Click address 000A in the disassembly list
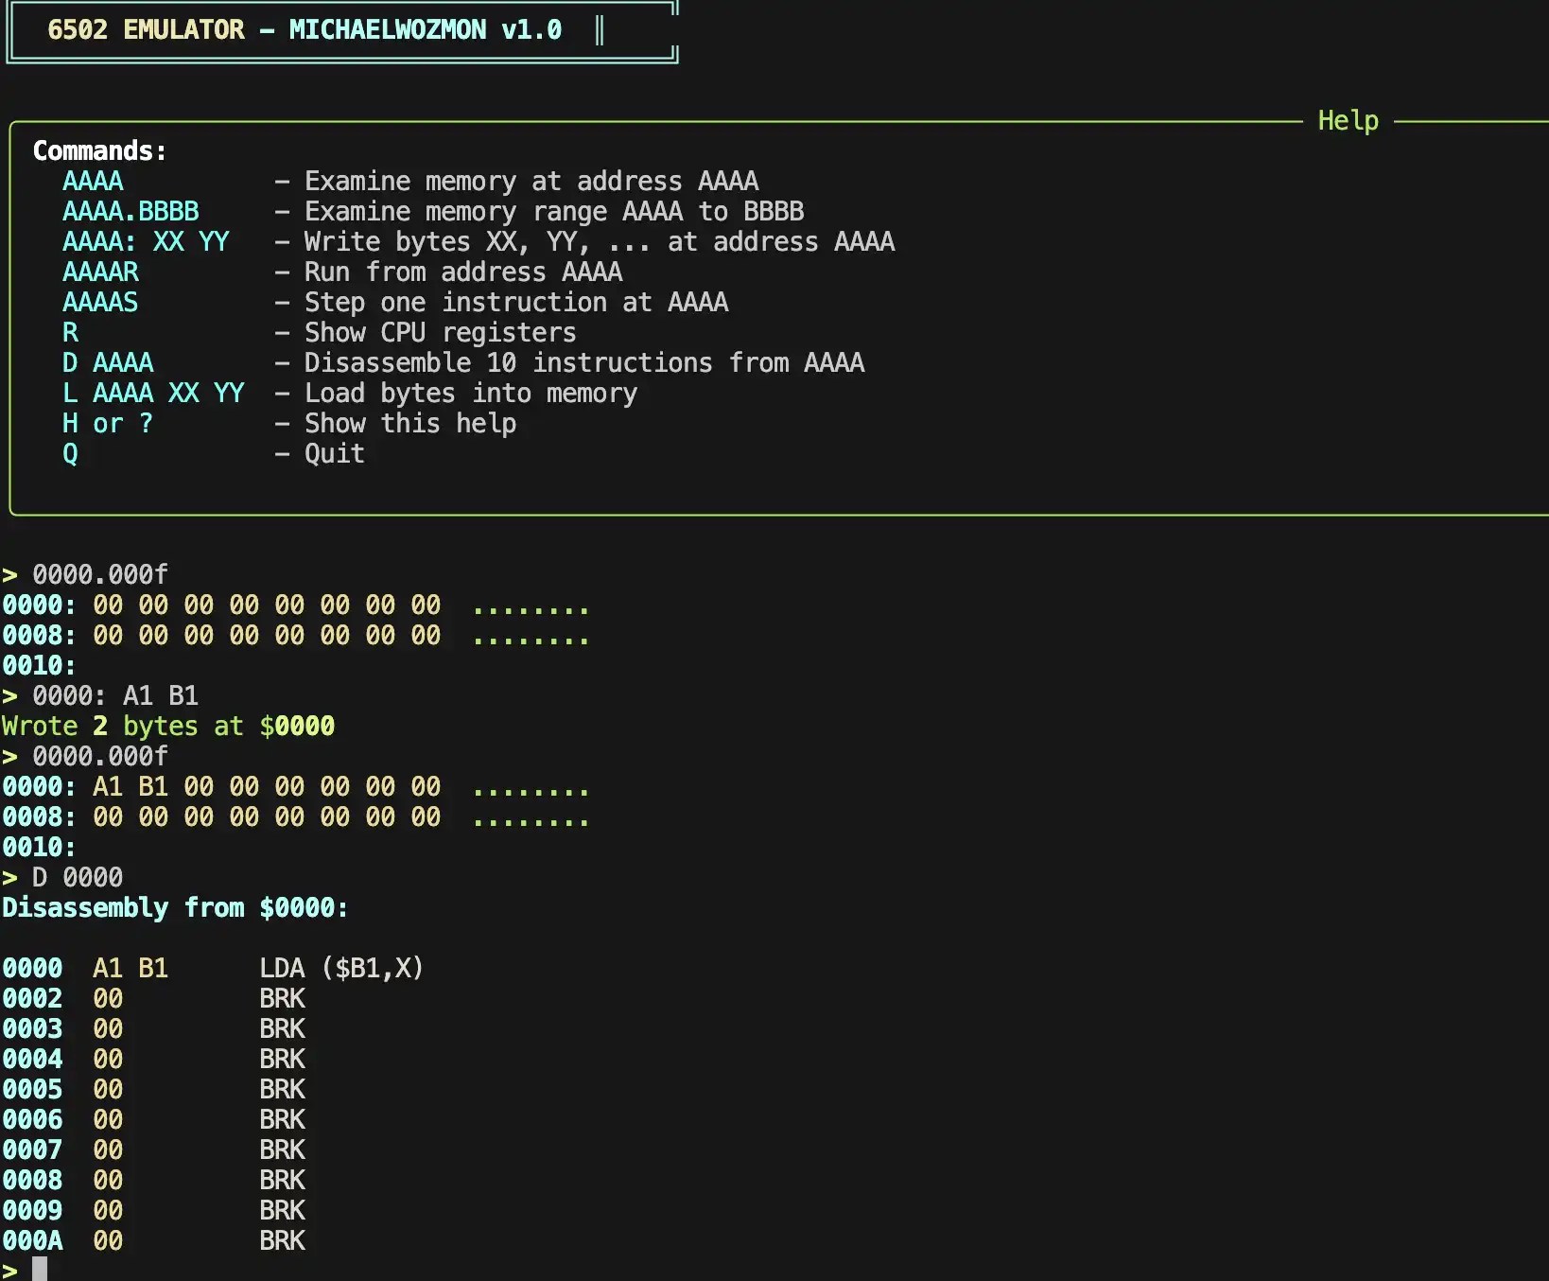 point(32,1241)
